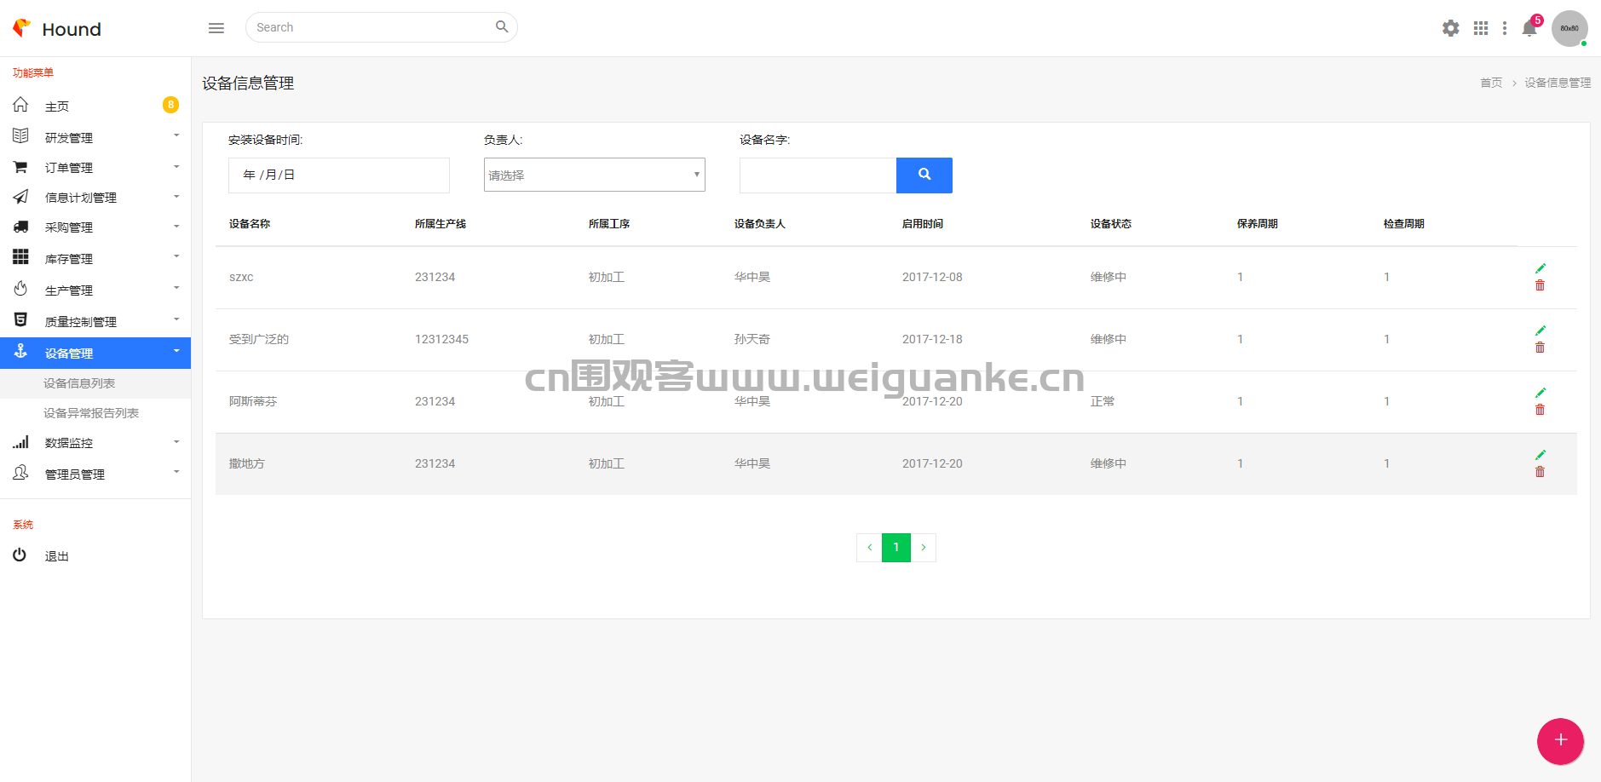Collapse the 设备管理 menu arrow

click(x=176, y=350)
